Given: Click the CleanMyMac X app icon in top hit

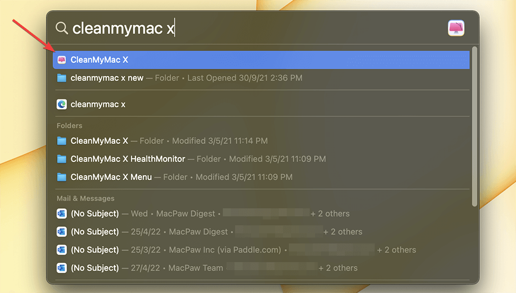Looking at the screenshot, I should point(61,60).
